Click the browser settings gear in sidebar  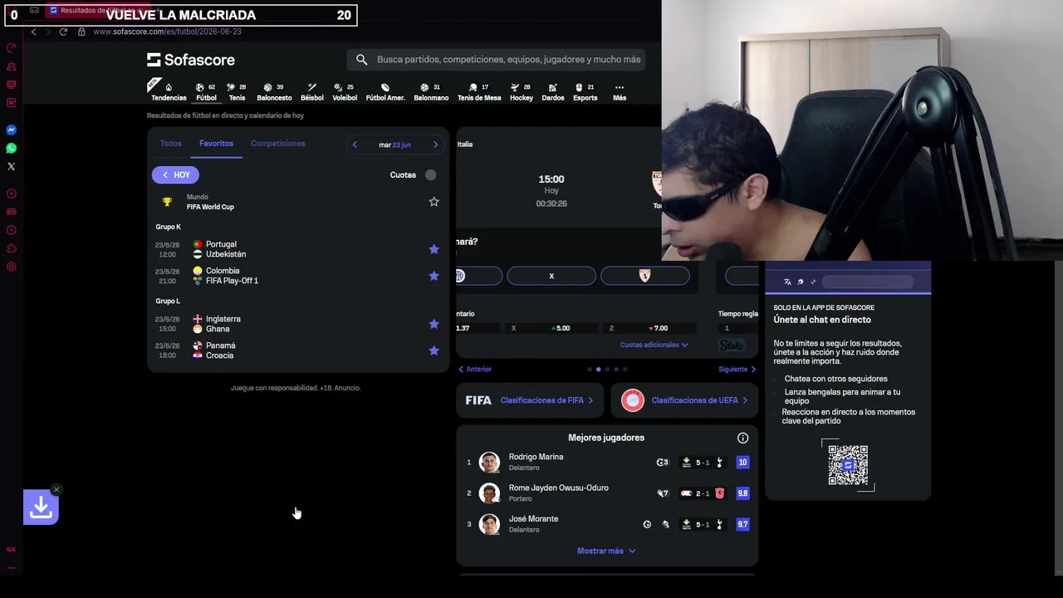(12, 267)
